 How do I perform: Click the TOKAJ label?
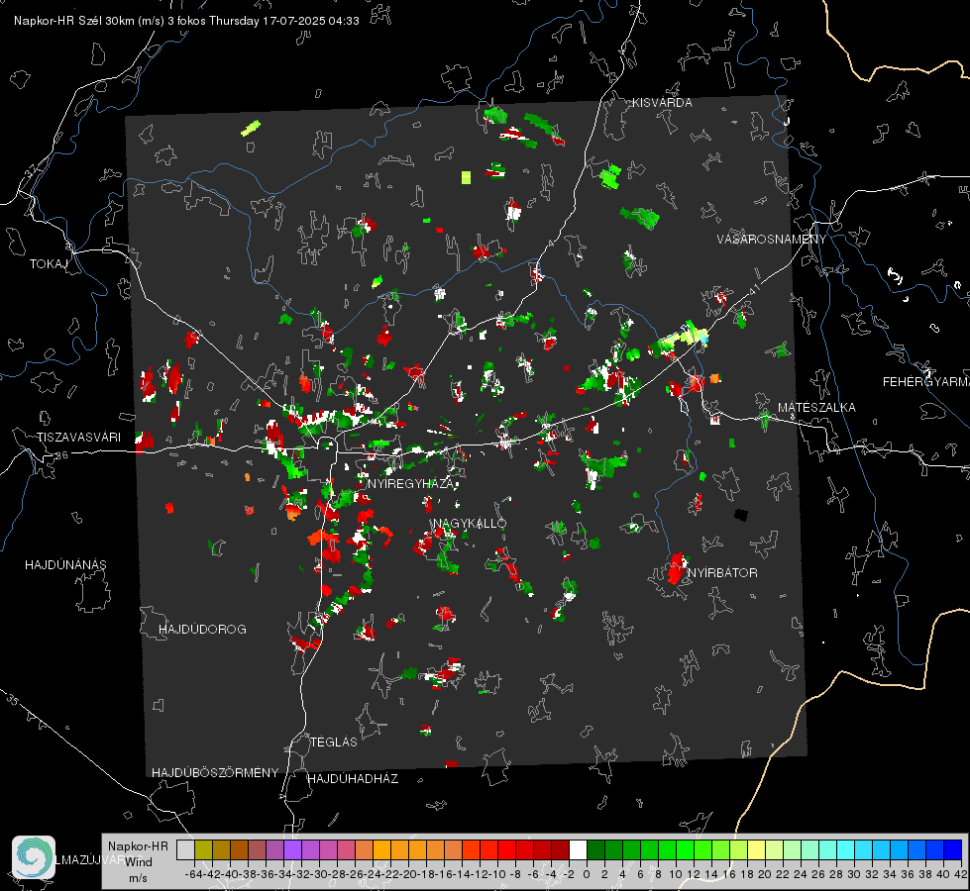click(x=49, y=264)
